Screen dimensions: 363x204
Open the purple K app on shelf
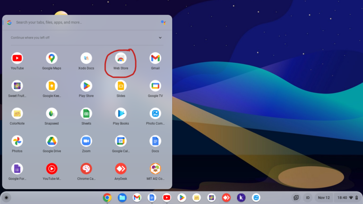[241, 197]
